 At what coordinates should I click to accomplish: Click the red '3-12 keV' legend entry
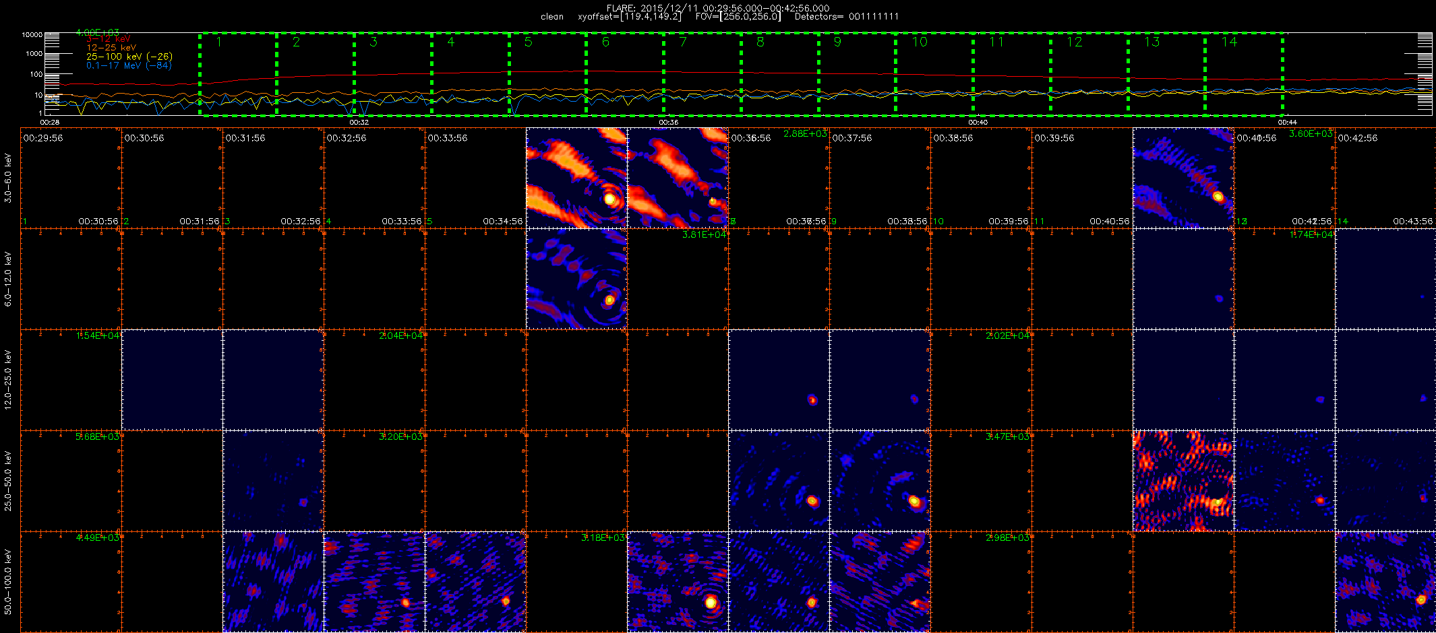click(109, 39)
